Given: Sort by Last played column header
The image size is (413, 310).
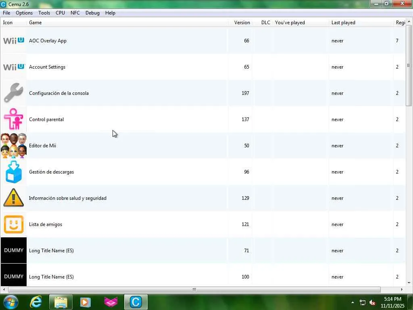Looking at the screenshot, I should [x=361, y=23].
